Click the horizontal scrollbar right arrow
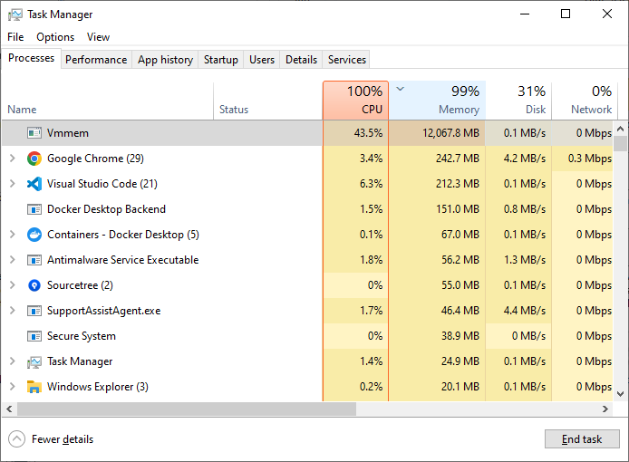This screenshot has height=462, width=629. pos(605,409)
